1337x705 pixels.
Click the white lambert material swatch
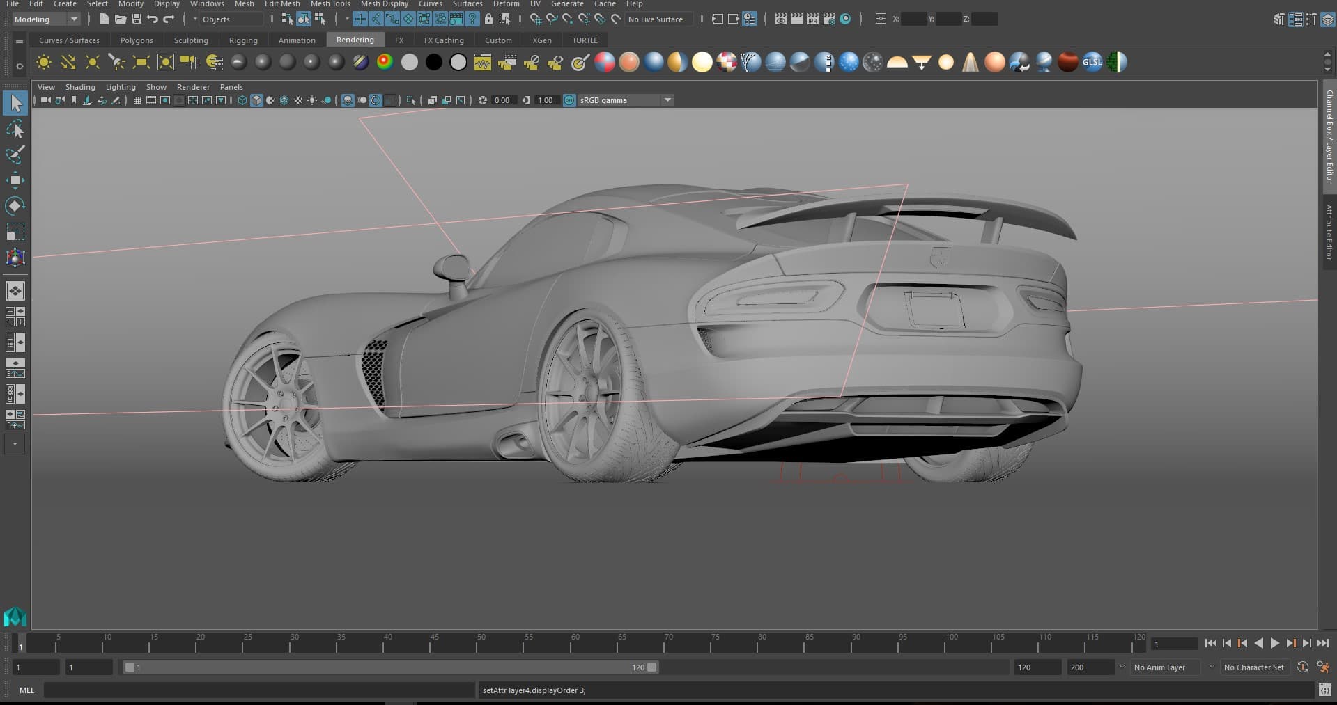point(410,63)
